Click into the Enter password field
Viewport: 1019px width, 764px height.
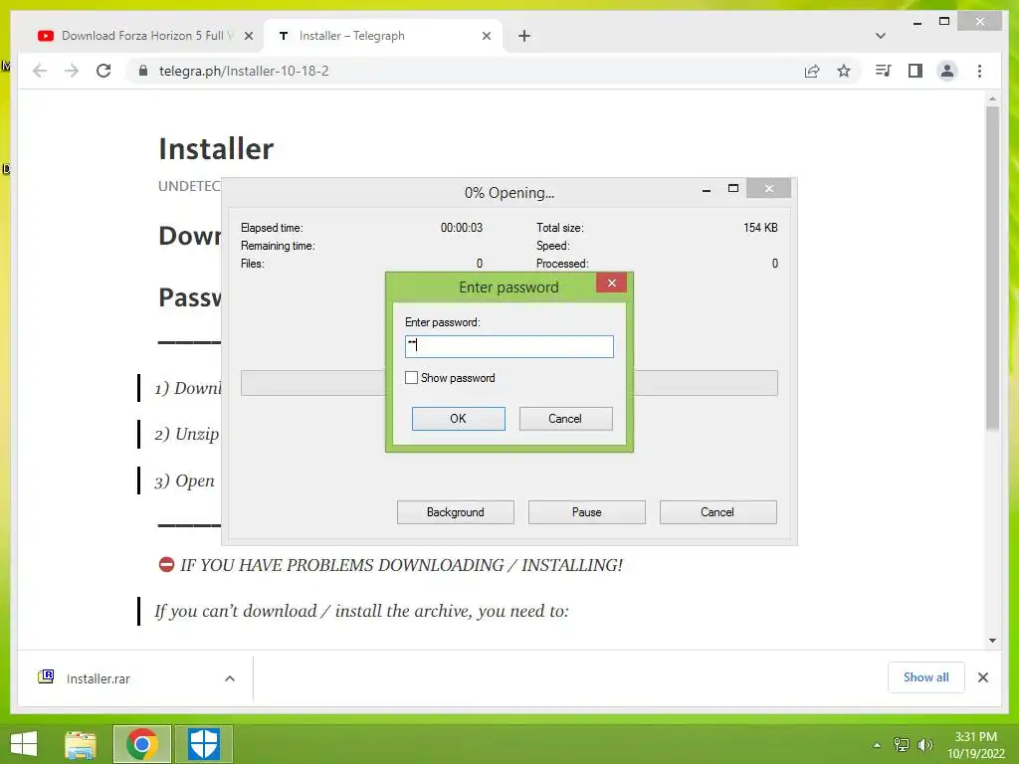pyautogui.click(x=509, y=346)
